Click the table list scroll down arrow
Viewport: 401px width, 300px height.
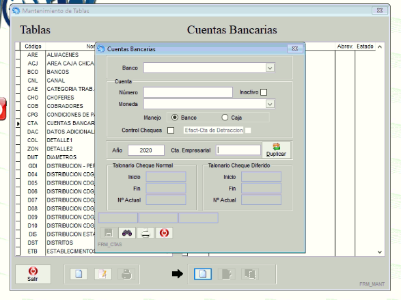(x=380, y=252)
